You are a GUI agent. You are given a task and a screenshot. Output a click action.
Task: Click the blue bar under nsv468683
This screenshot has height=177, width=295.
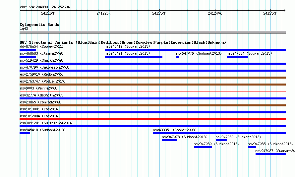tap(28, 57)
